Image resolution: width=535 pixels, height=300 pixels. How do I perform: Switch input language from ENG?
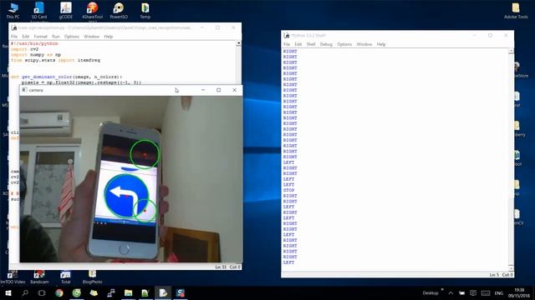click(x=498, y=292)
